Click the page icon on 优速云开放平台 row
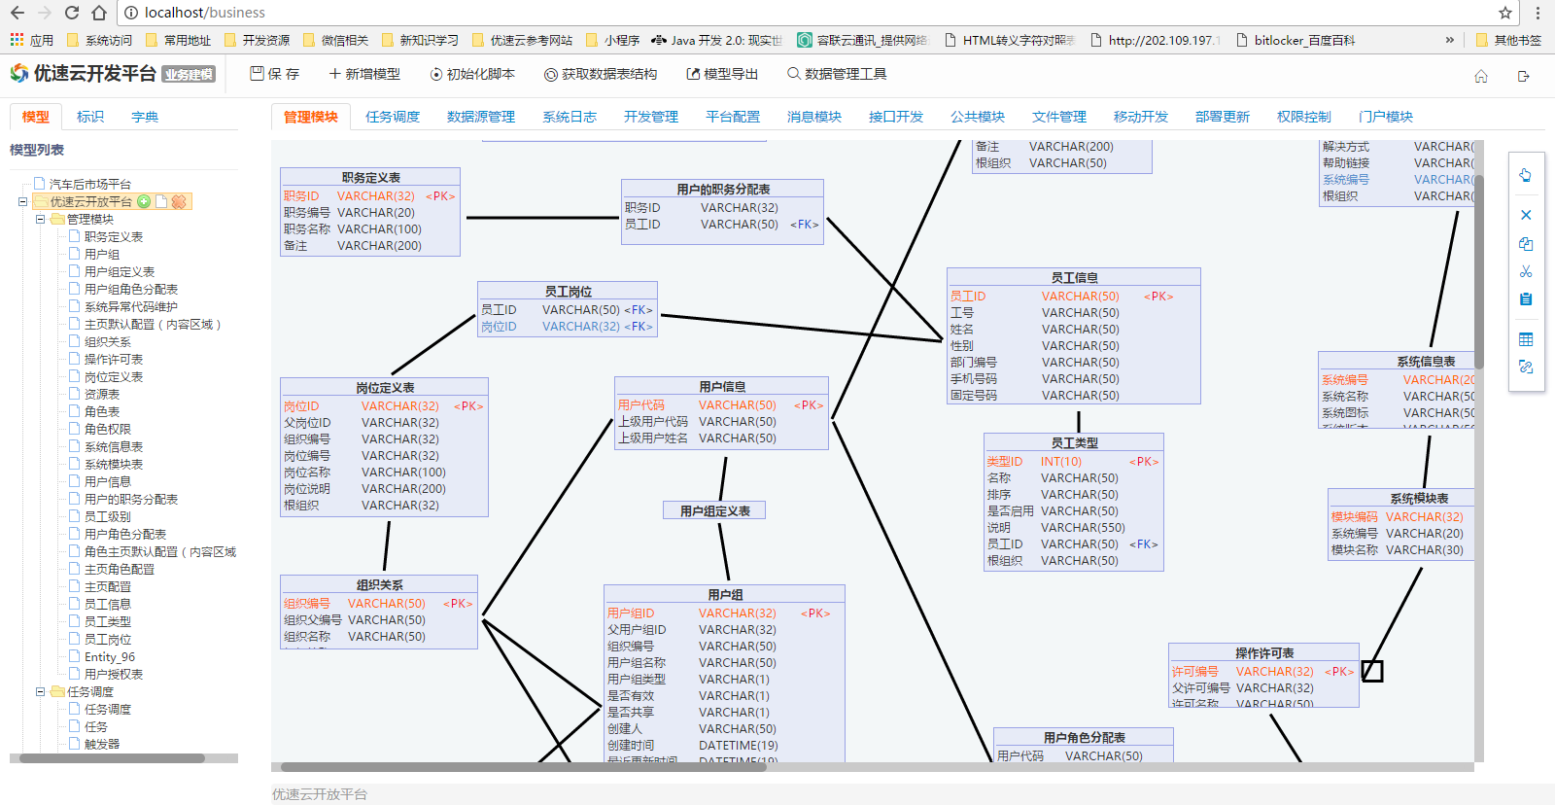1555x806 pixels. point(161,201)
